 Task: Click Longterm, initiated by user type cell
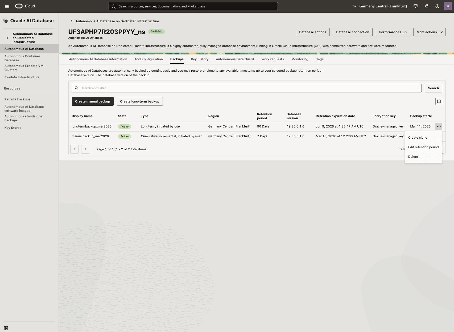[x=161, y=126]
